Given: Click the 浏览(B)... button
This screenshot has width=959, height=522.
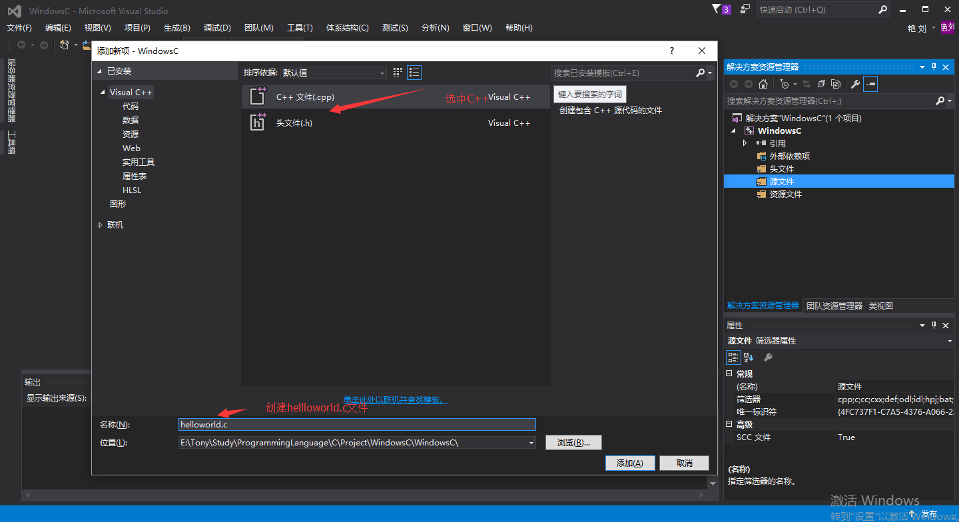Looking at the screenshot, I should (573, 443).
